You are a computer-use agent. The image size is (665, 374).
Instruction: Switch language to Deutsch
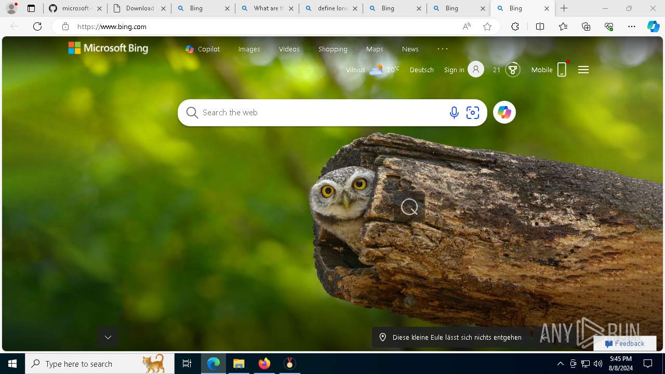click(x=422, y=70)
